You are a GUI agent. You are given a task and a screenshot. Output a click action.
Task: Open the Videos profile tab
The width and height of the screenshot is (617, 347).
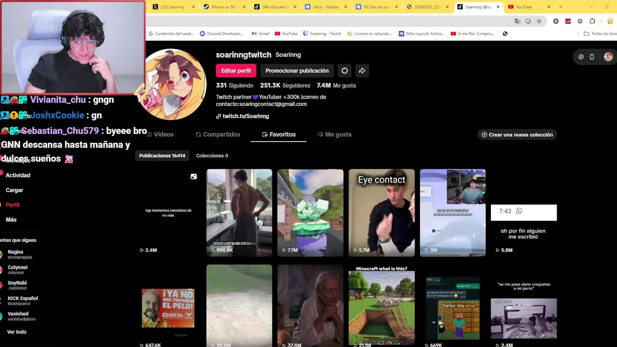[161, 134]
